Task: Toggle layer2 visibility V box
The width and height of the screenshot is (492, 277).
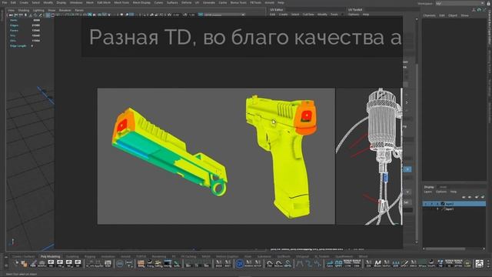Action: 426,204
